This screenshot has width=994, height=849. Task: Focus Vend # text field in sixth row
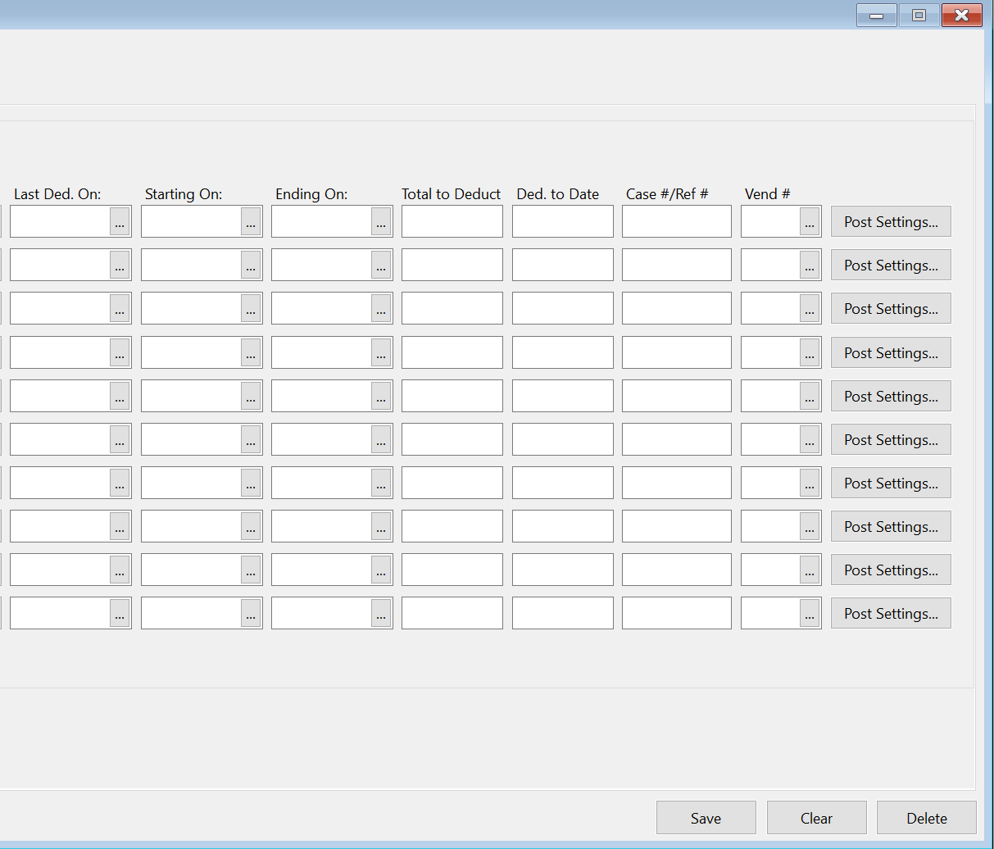tap(770, 440)
